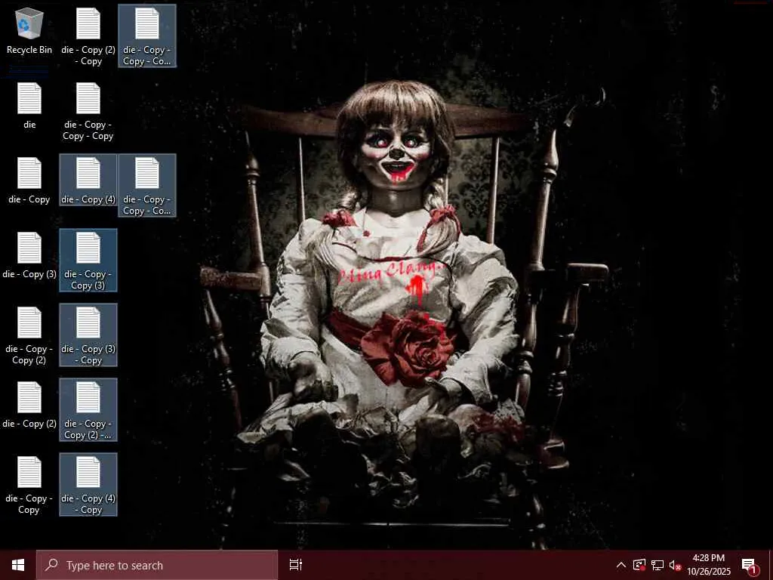Select the "die - Copy - Copy (2)" file
773x580 pixels.
click(x=29, y=336)
